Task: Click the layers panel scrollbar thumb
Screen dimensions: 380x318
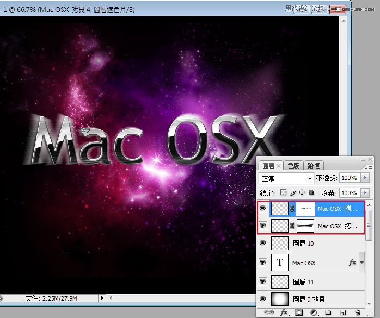Action: click(369, 225)
